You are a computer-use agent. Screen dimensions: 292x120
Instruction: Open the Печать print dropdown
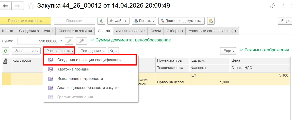click(144, 21)
